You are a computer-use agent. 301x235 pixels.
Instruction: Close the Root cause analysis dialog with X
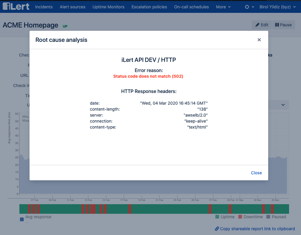coord(259,40)
